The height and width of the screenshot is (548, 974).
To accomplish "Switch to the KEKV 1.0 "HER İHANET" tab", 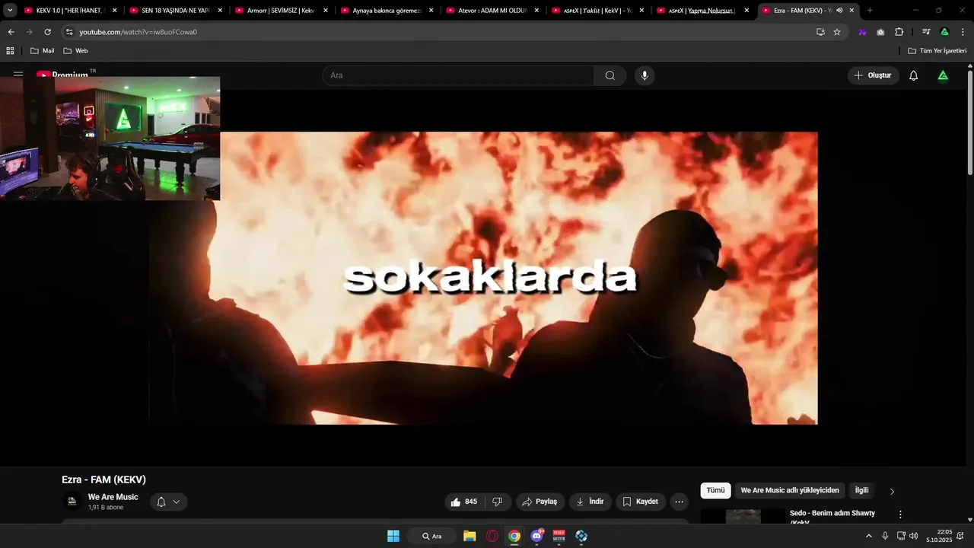I will 68,11.
